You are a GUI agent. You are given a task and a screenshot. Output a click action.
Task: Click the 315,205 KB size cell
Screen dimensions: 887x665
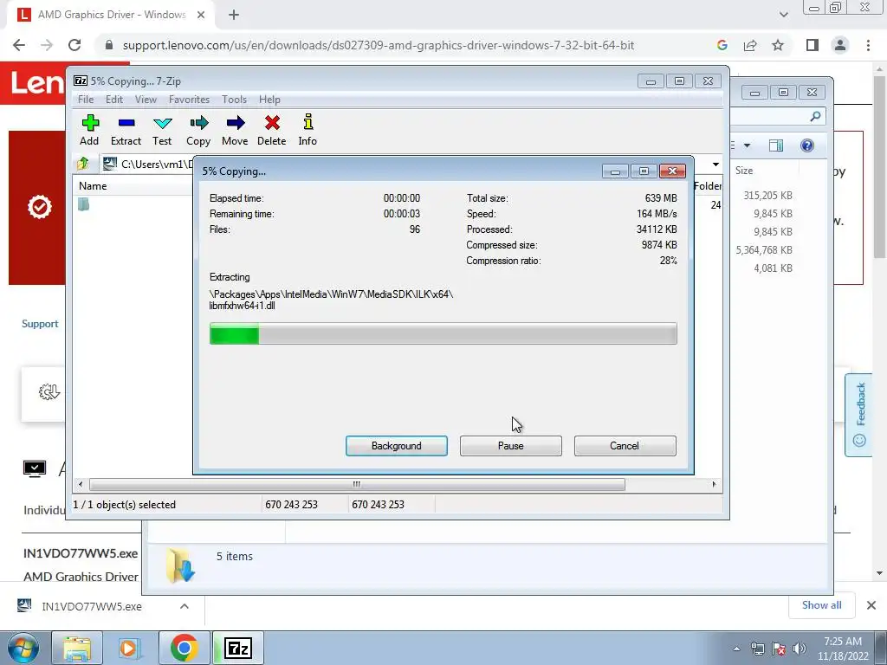click(x=767, y=196)
